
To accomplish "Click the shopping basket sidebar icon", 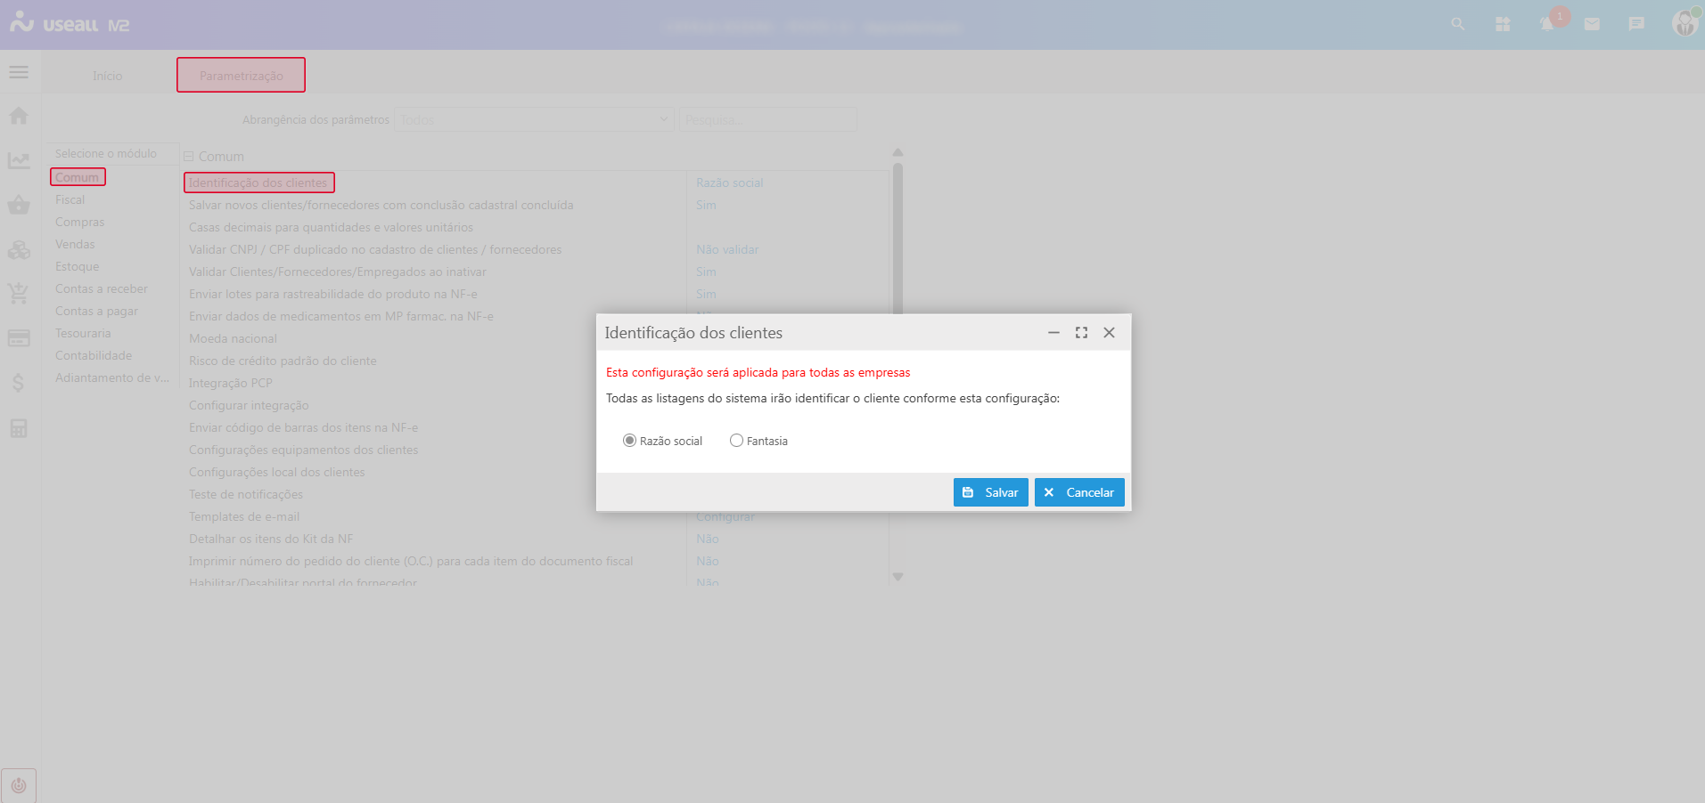I will click(x=19, y=206).
